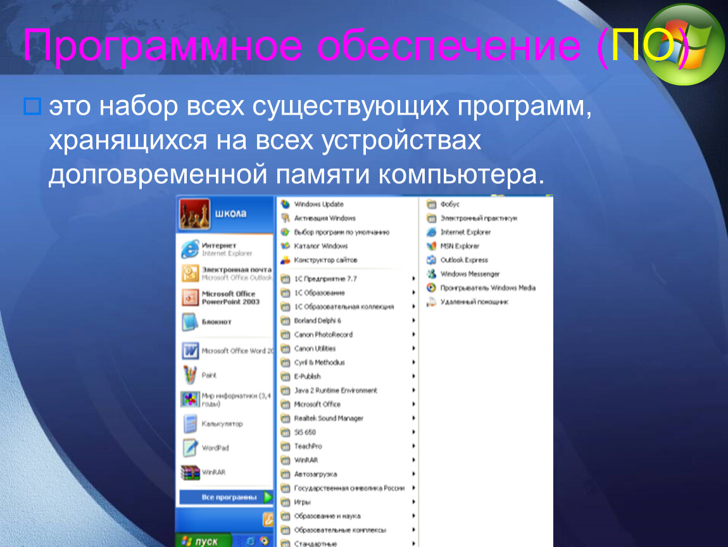Choose Каталог Windows menu item
728x547 pixels.
pyautogui.click(x=320, y=246)
